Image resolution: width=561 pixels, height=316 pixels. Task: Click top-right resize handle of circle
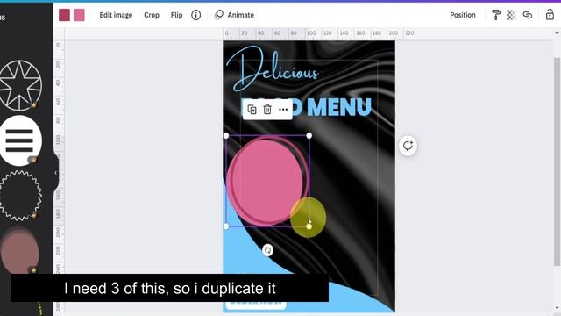point(309,136)
